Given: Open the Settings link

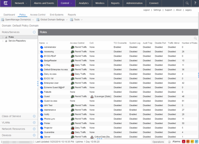Looking at the screenshot, I should click(x=157, y=10).
